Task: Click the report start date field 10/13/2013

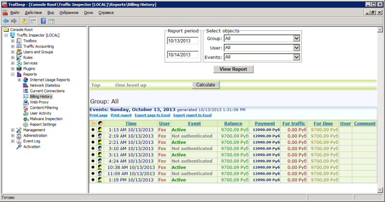Action: pyautogui.click(x=183, y=41)
